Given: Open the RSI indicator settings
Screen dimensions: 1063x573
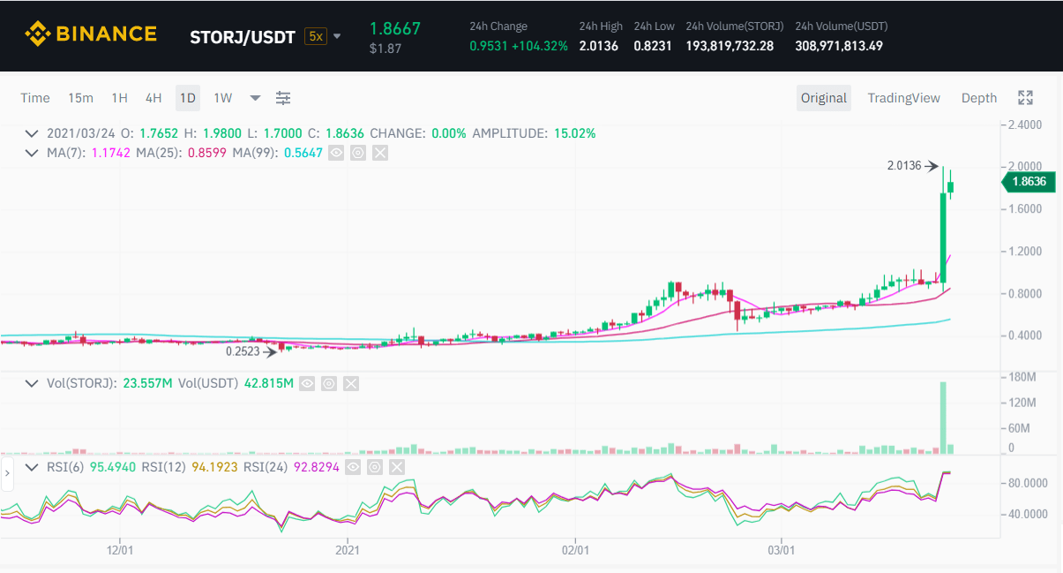Looking at the screenshot, I should [x=375, y=466].
